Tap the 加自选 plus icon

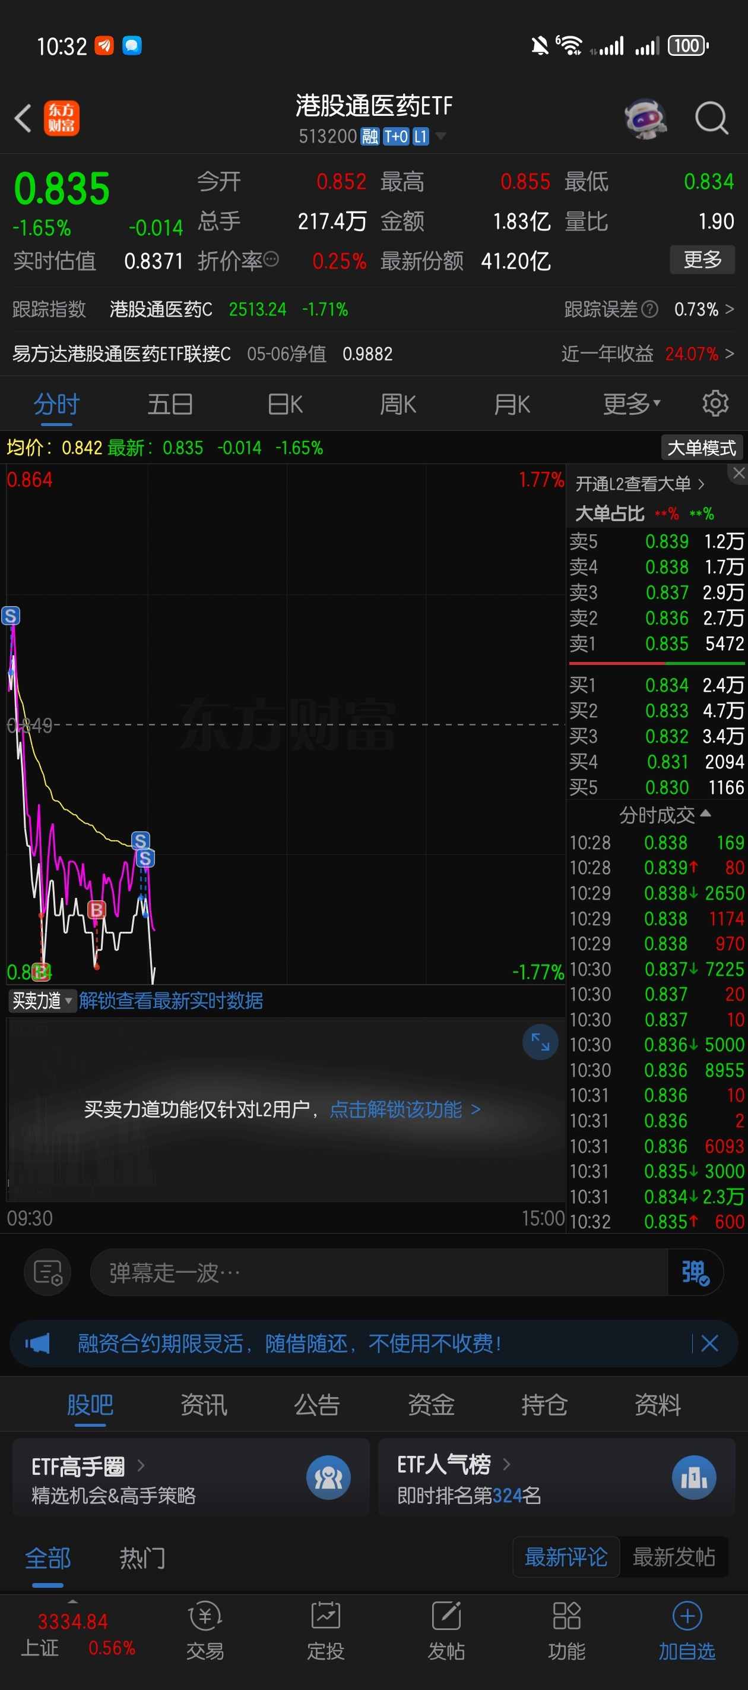pos(687,1616)
